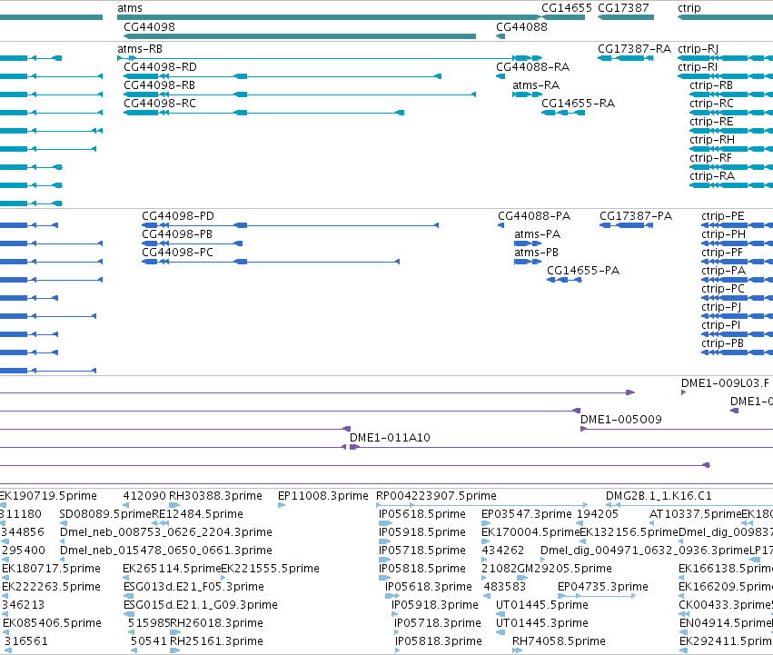Click the CG44088-RA transcript
The height and width of the screenshot is (655, 773).
pyautogui.click(x=500, y=76)
